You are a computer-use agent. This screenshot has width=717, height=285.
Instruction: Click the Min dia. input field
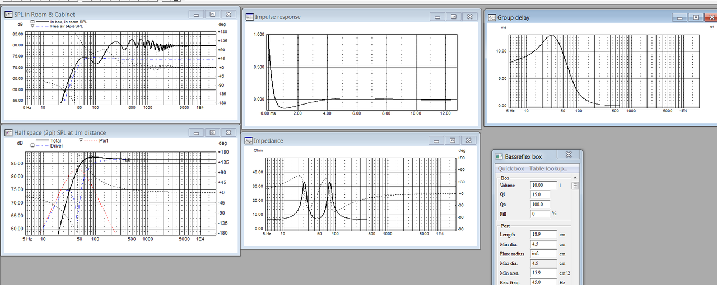pyautogui.click(x=543, y=244)
